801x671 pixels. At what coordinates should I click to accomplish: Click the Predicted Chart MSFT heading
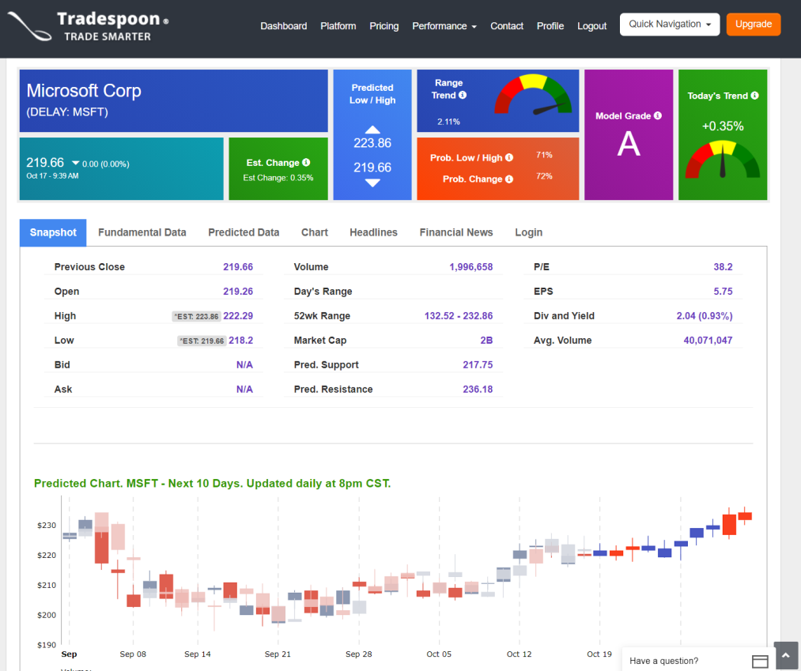tap(213, 484)
